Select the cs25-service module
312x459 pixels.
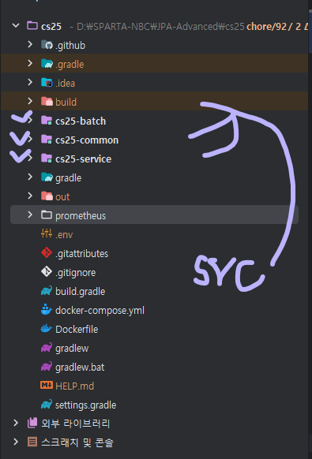click(x=83, y=159)
